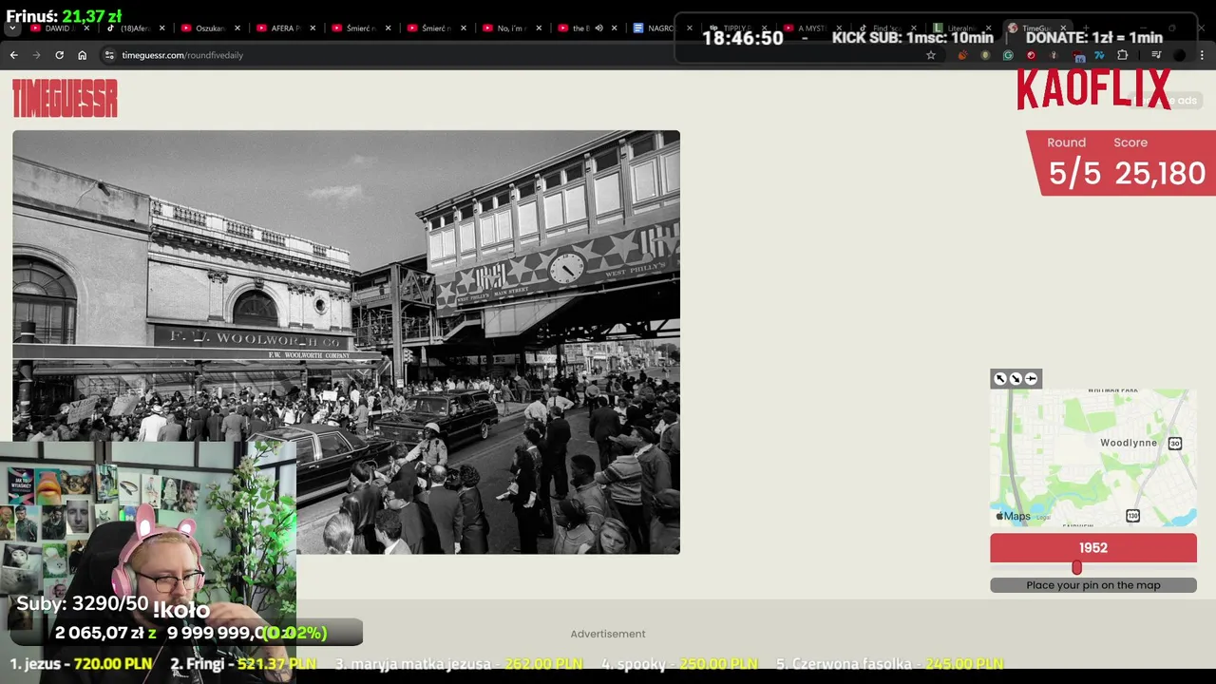
Task: Click the route 30 shield on map
Action: click(x=1175, y=444)
